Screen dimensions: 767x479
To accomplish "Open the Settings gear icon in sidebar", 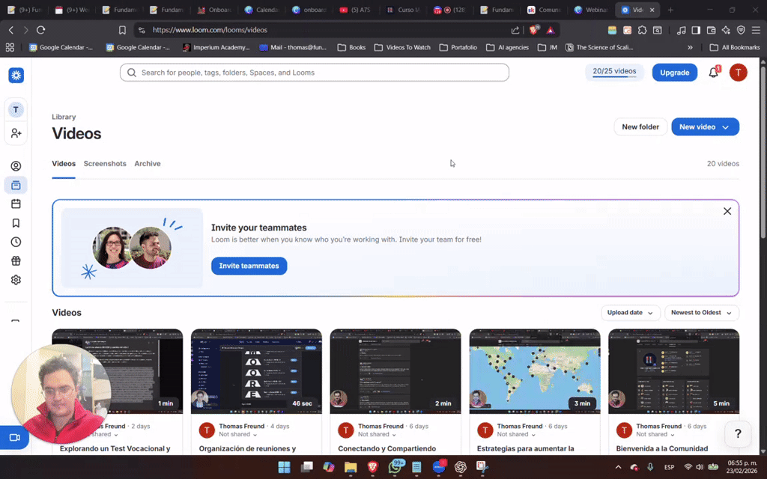I will 16,280.
